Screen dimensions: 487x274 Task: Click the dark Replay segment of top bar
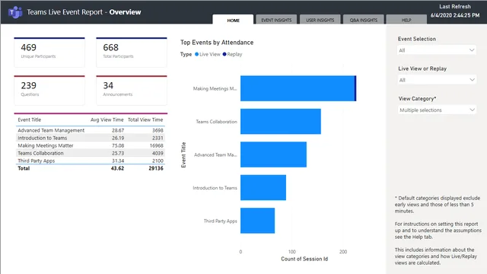(x=355, y=88)
